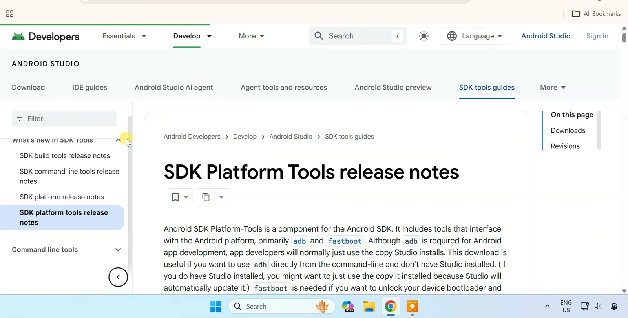Click the Android Developers breadcrumb

(192, 137)
